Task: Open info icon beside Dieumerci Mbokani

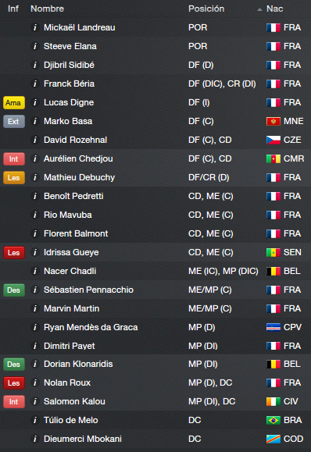Action: point(35,439)
